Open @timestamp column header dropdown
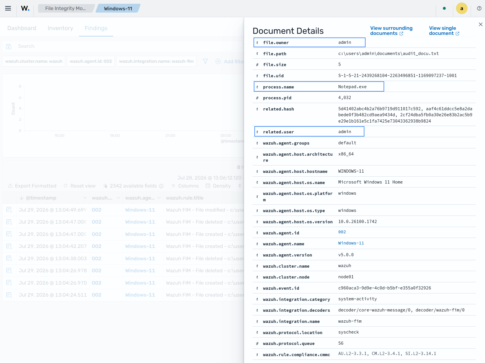Screen dimensions: 485x363 85,198
